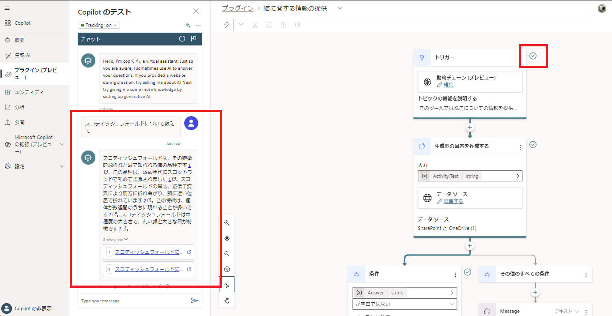Select the cut (scissors) tool in the toolbar

pyautogui.click(x=255, y=24)
